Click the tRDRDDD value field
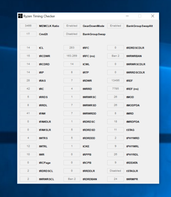 (72, 138)
